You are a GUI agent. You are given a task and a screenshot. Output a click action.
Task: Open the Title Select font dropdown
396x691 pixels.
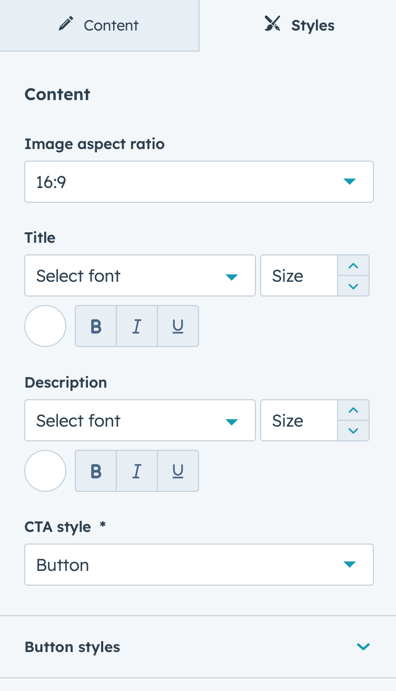point(140,275)
